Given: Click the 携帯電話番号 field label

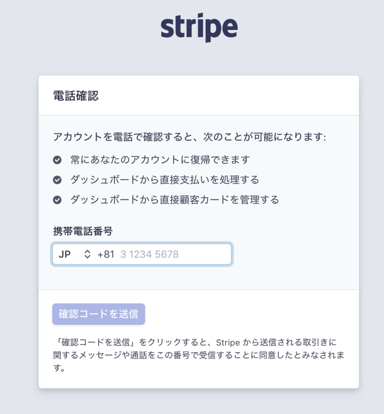Looking at the screenshot, I should [83, 231].
